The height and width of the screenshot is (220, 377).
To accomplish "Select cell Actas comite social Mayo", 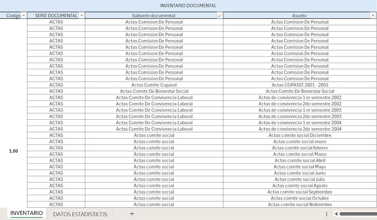I will [300, 167].
